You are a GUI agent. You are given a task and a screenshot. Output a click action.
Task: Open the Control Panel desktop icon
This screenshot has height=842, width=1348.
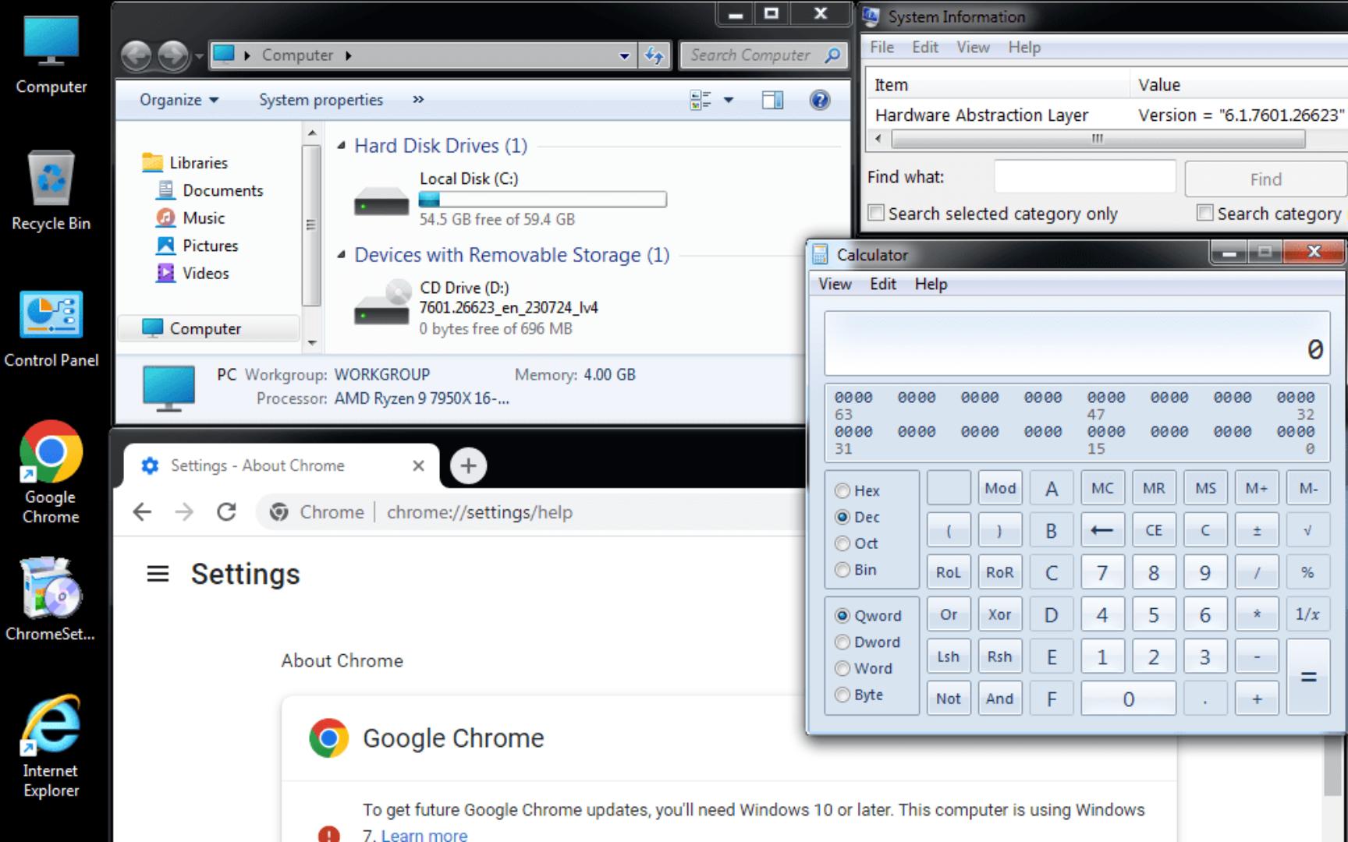[x=51, y=328]
